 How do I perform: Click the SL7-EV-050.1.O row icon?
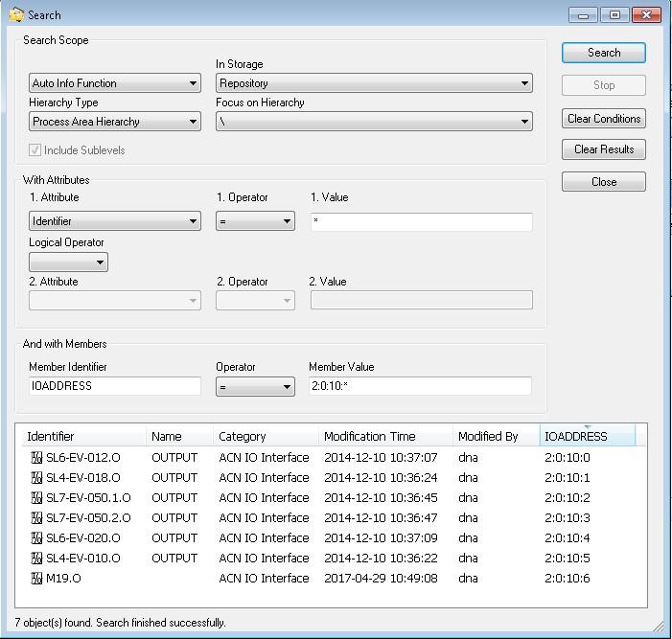[x=36, y=497]
